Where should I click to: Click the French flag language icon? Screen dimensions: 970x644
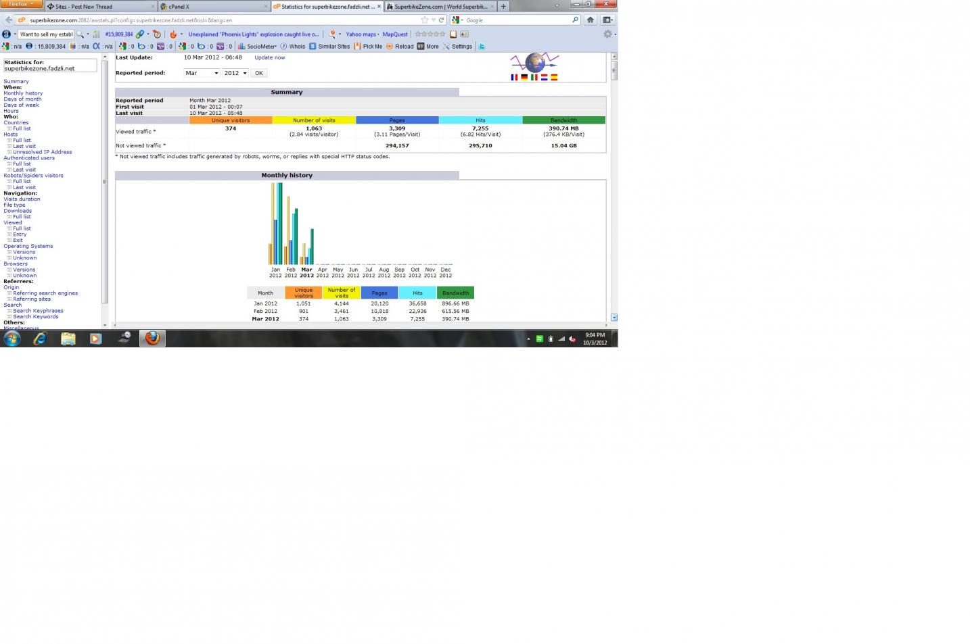coord(514,77)
